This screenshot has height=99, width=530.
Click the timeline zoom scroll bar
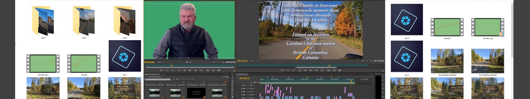(307, 83)
